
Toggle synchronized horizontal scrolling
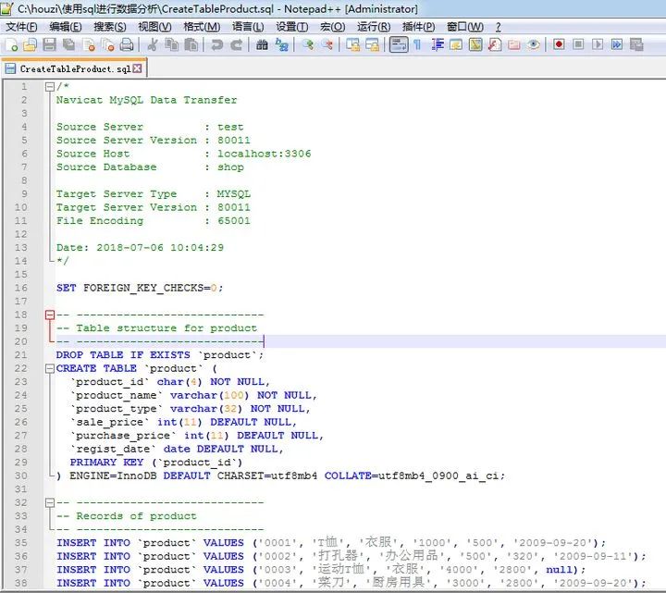point(372,44)
